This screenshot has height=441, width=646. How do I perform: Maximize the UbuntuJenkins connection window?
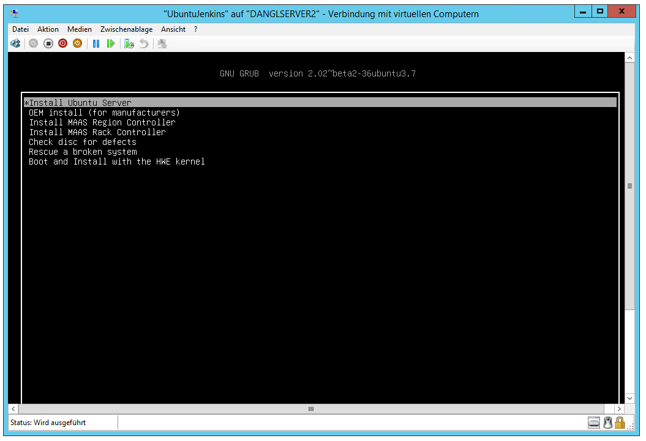click(x=600, y=12)
